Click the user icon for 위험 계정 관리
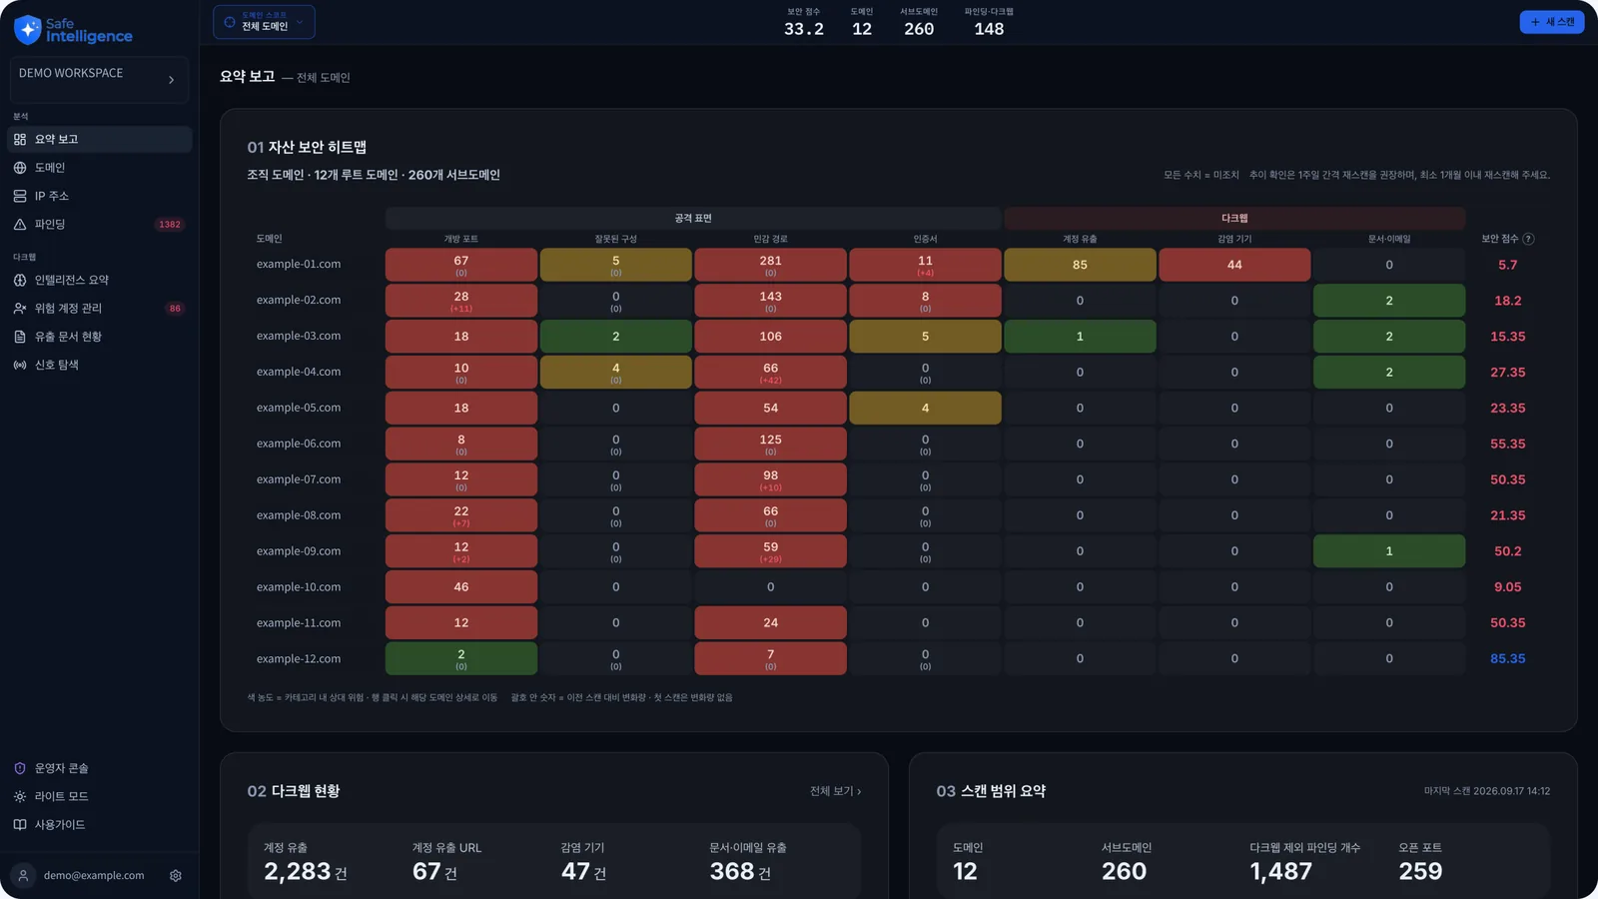Viewport: 1598px width, 899px height. point(20,309)
